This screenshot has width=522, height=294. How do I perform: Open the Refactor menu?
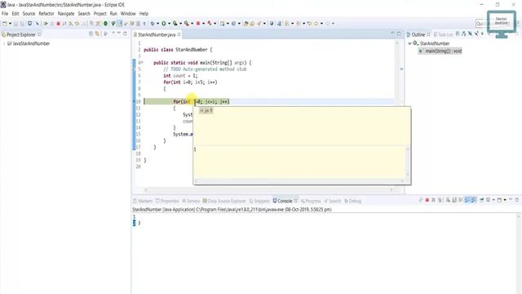(46, 14)
